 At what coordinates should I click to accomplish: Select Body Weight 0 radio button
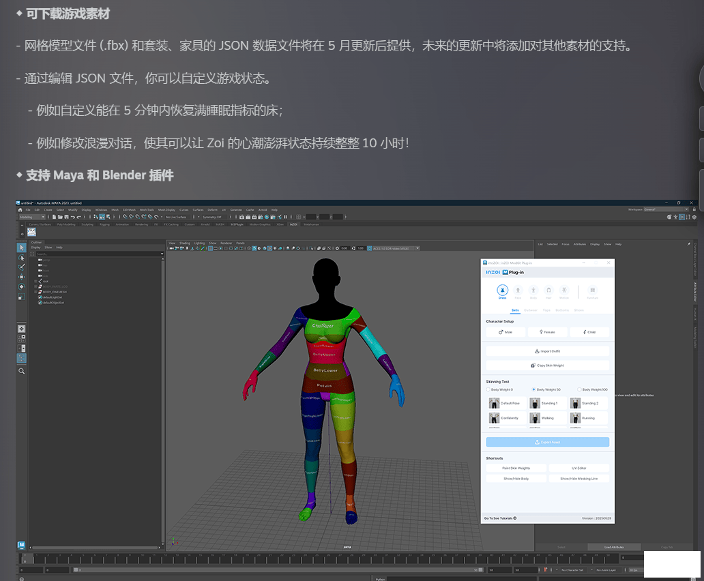pos(488,389)
